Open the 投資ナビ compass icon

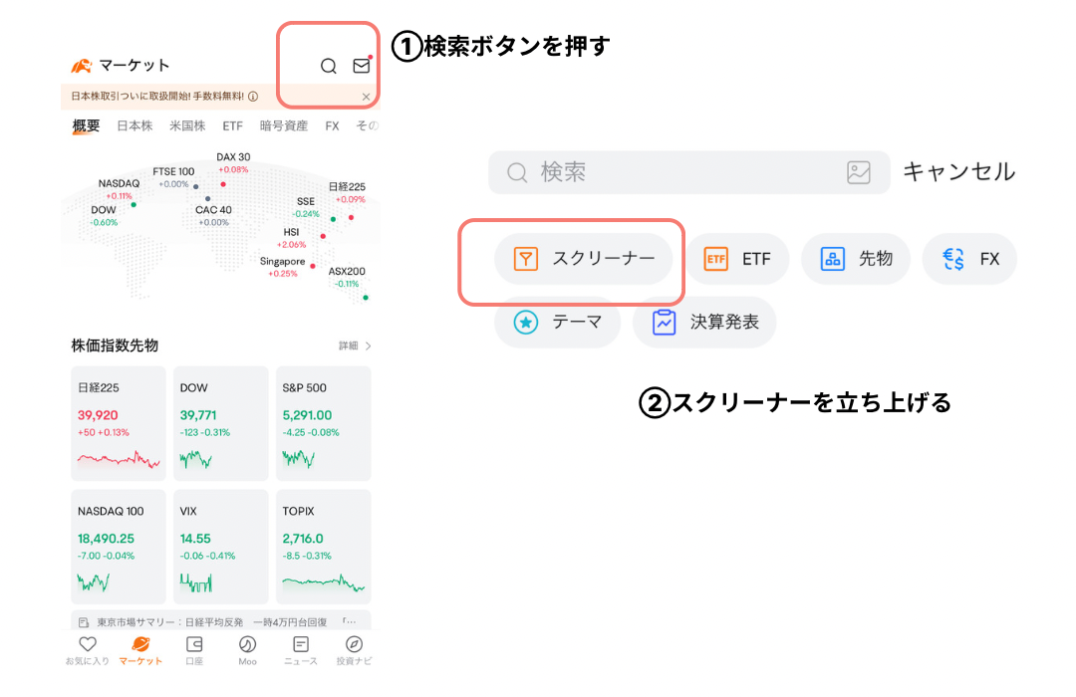tap(354, 650)
